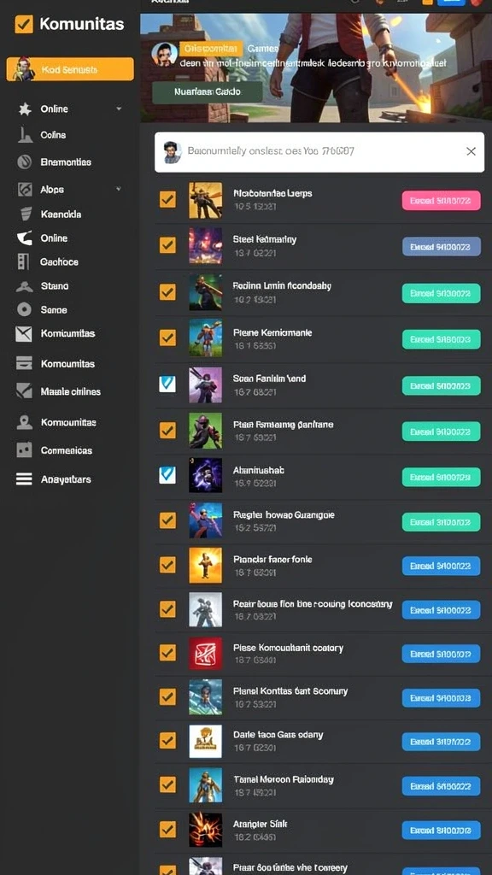Dismiss the white notification bar with X
This screenshot has width=492, height=875.
pyautogui.click(x=471, y=151)
